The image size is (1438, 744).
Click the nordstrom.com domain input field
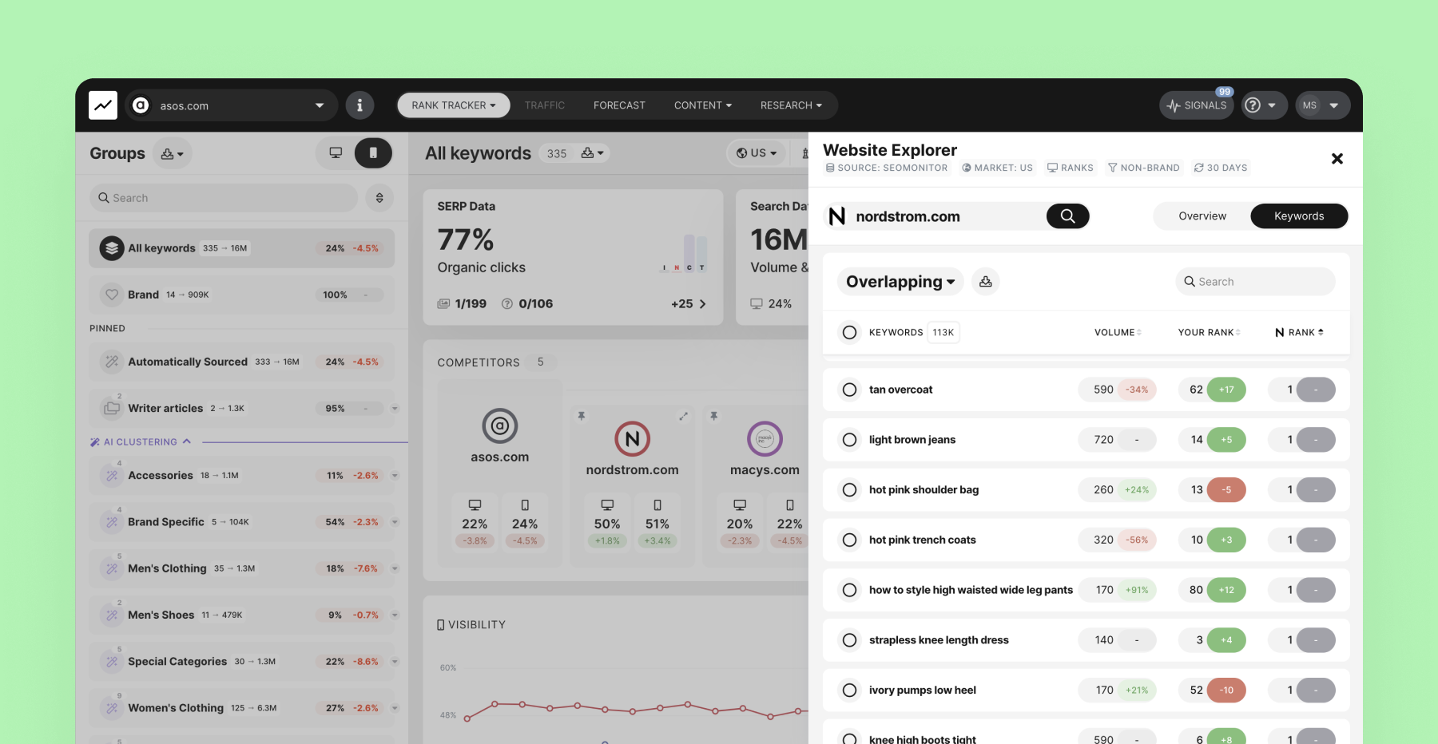(935, 216)
